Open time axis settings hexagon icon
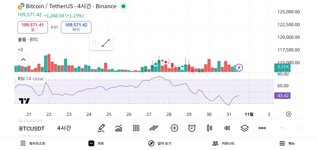This screenshot has width=318, height=150. click(289, 114)
